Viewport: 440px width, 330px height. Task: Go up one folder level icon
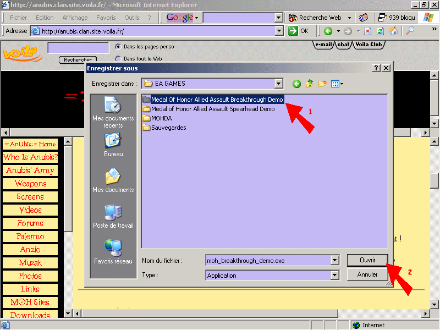310,84
